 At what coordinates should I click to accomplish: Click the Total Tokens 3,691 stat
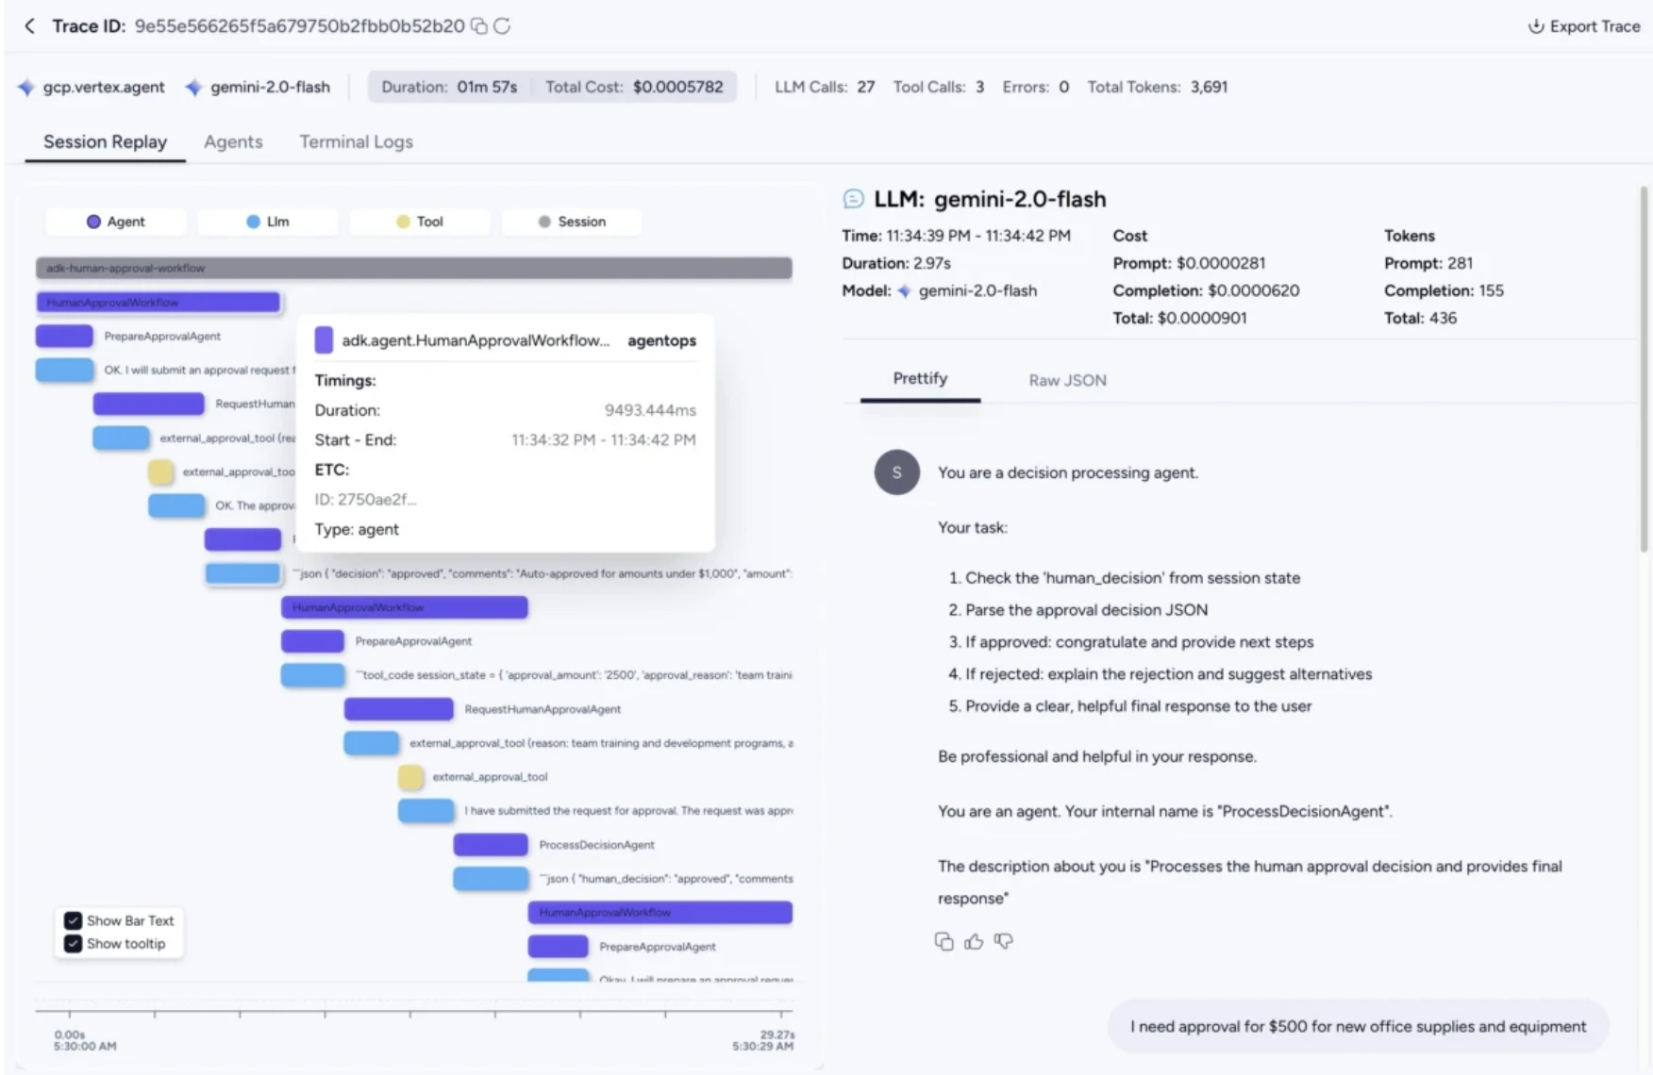point(1157,87)
